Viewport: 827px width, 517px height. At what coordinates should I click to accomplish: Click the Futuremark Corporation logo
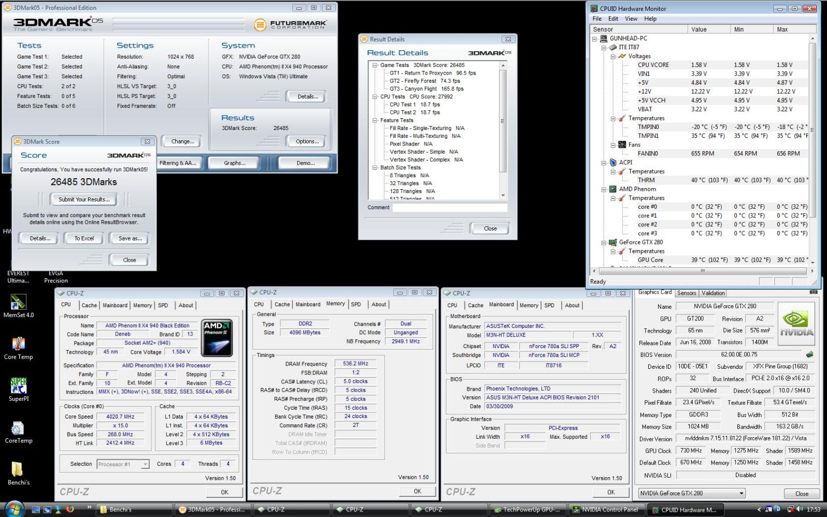pos(291,24)
